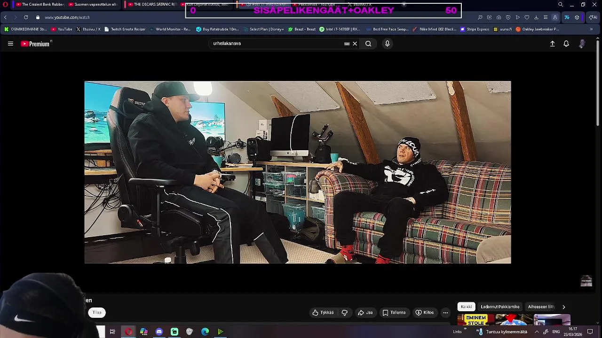Select the Ladannut Pakkismike chip
602x338 pixels.
coord(500,307)
